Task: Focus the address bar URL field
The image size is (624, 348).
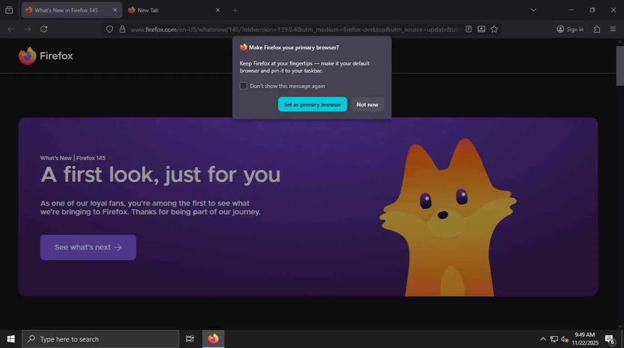Action: tap(295, 29)
